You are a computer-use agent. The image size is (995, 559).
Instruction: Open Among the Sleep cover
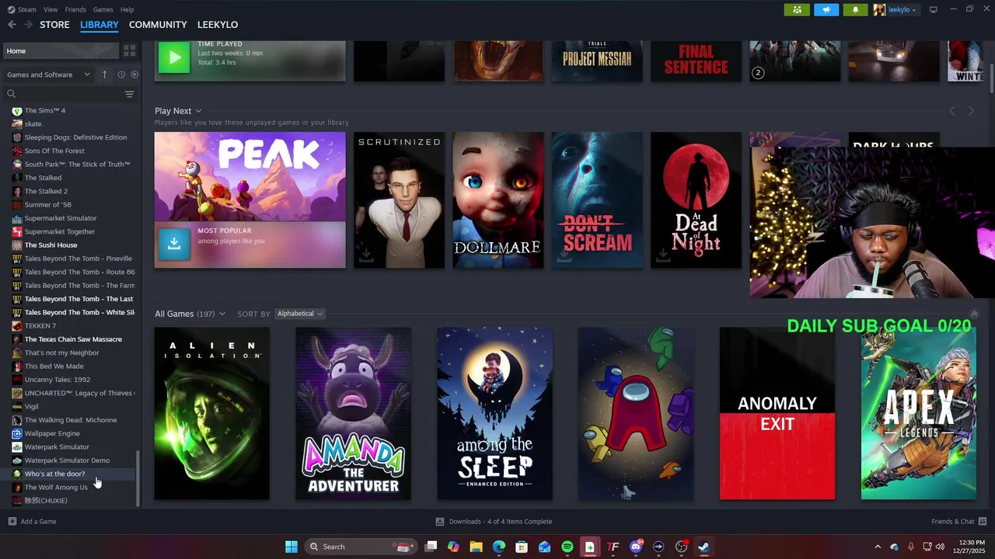(x=495, y=413)
